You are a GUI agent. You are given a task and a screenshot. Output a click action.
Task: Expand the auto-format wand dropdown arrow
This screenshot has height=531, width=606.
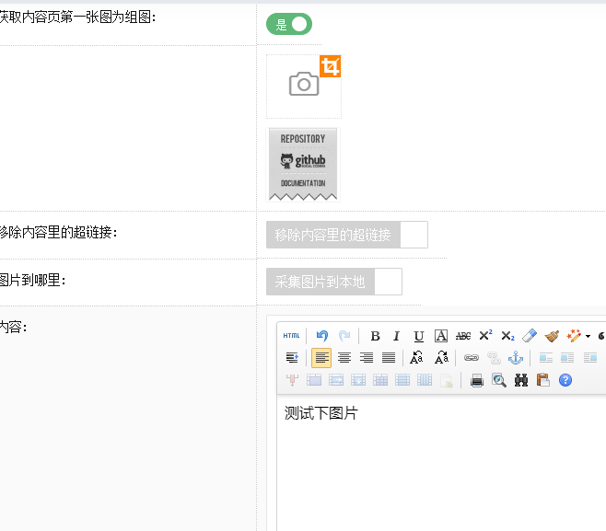click(x=588, y=336)
